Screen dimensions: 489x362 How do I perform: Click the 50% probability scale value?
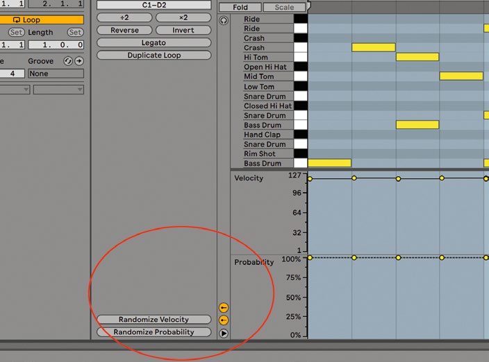(293, 298)
